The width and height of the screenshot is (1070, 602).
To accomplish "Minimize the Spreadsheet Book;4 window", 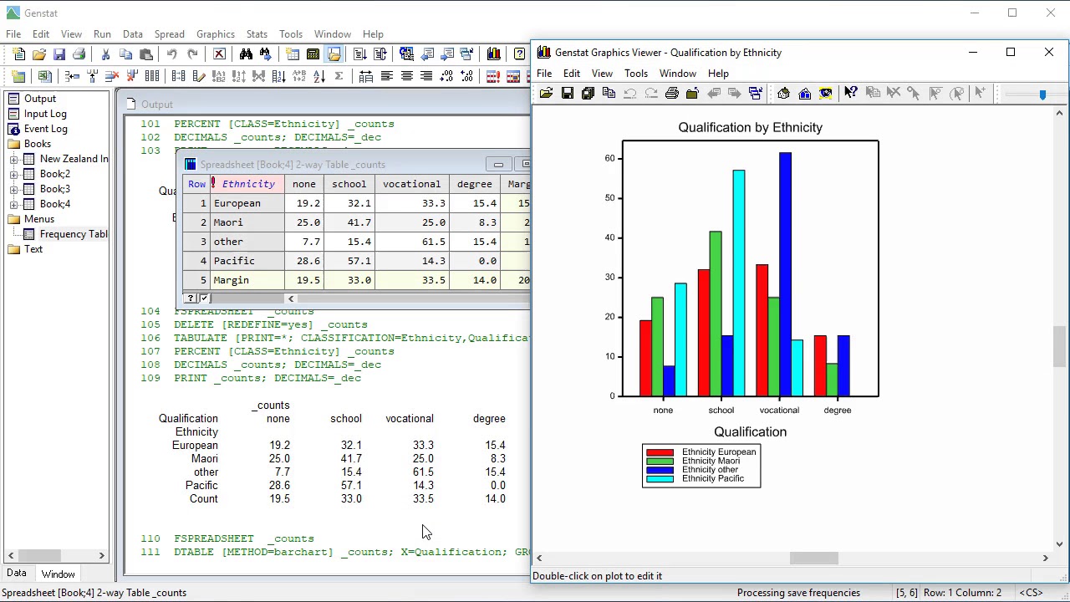I will pyautogui.click(x=498, y=165).
